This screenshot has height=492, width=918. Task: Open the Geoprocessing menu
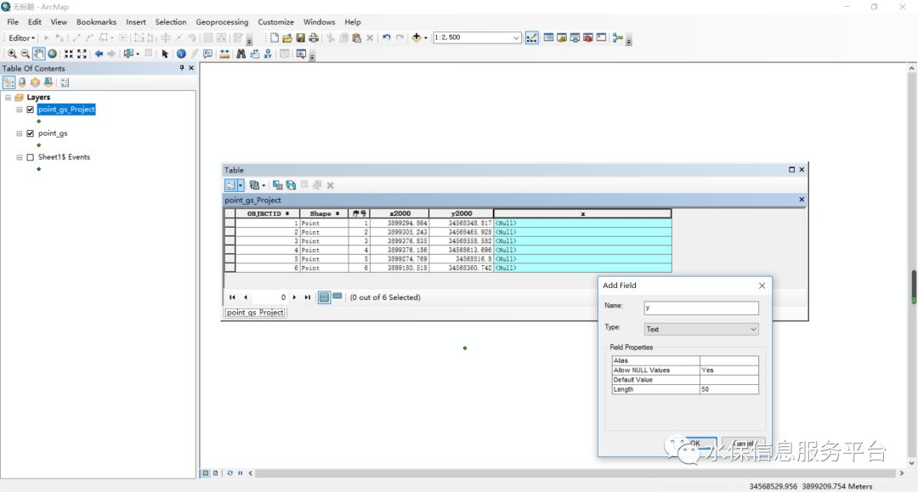coord(222,21)
